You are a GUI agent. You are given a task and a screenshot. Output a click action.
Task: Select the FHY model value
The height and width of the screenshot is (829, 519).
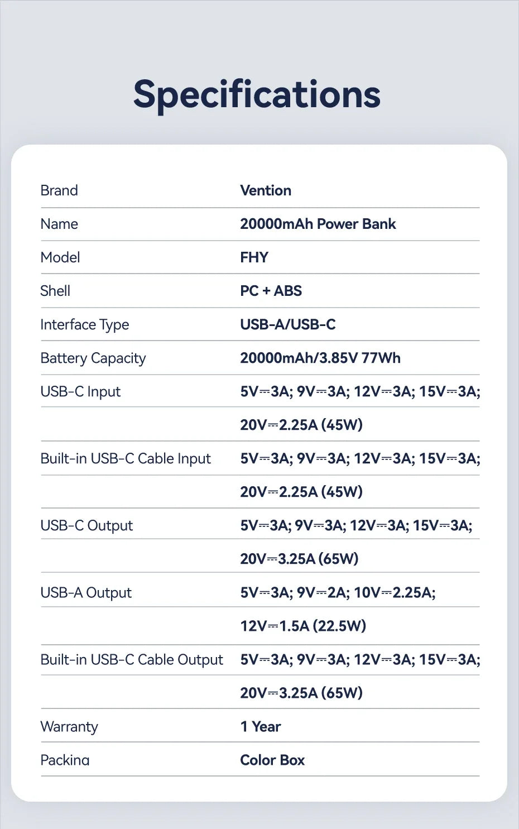click(254, 257)
